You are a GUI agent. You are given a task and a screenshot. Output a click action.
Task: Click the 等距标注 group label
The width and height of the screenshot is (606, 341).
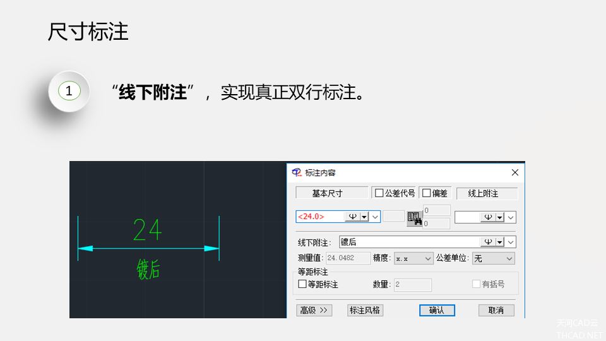[x=312, y=272]
